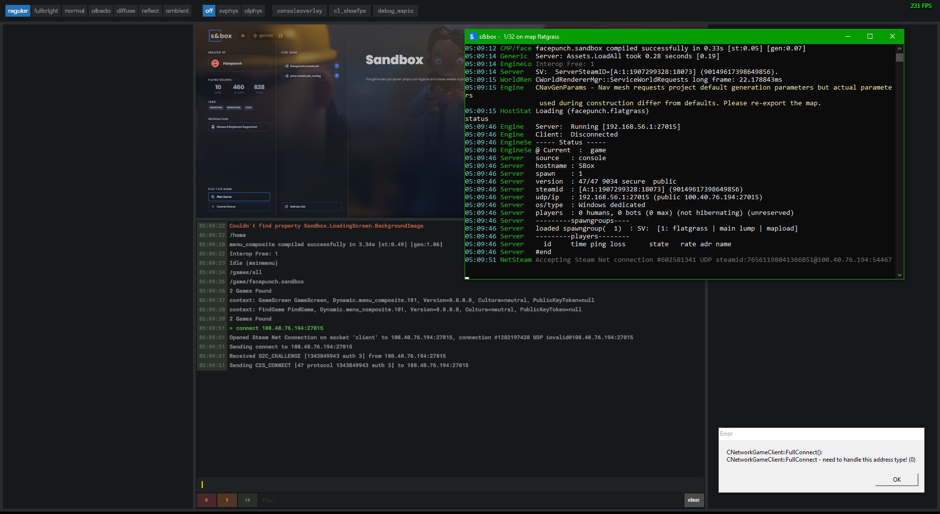Select the Facepunch creator card
Viewport: 940px width, 514px height.
click(x=239, y=64)
